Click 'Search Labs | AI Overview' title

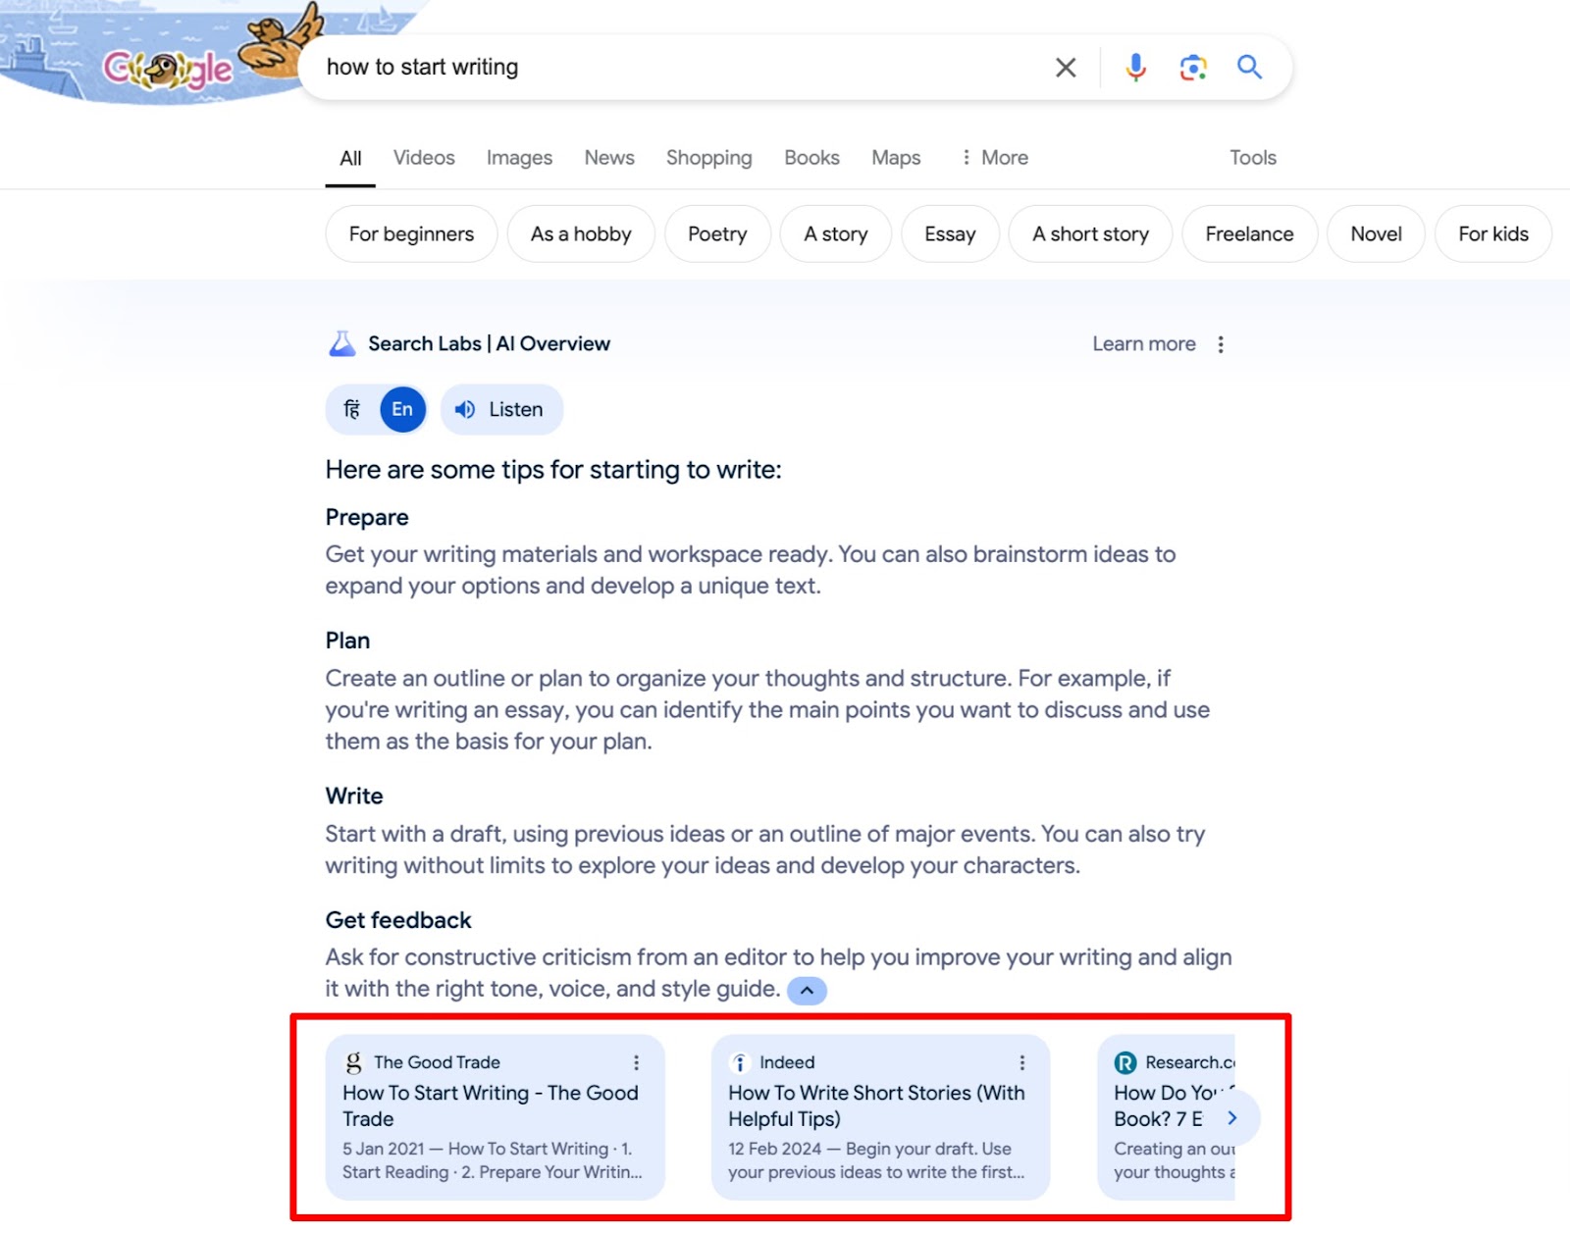[x=489, y=344]
